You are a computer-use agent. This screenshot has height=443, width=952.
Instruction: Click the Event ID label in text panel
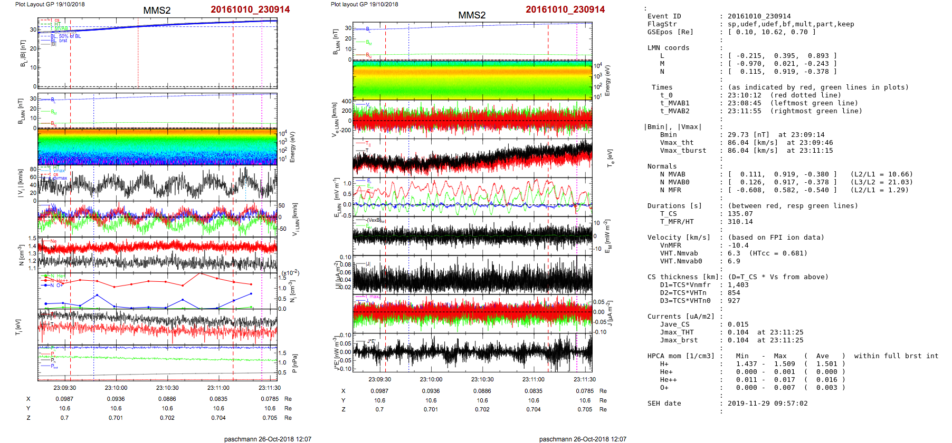pyautogui.click(x=664, y=16)
